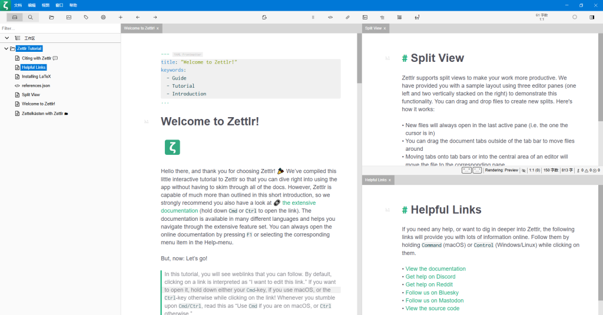Viewport: 603px width, 315px height.
Task: Insert a link using paperclip icon
Action: 347,17
